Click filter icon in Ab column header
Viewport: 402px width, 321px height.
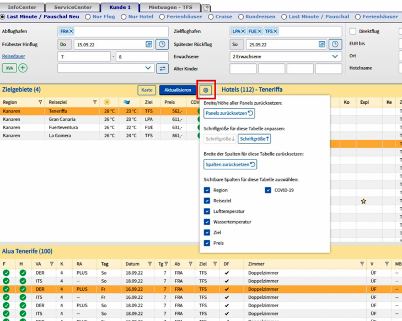click(190, 264)
